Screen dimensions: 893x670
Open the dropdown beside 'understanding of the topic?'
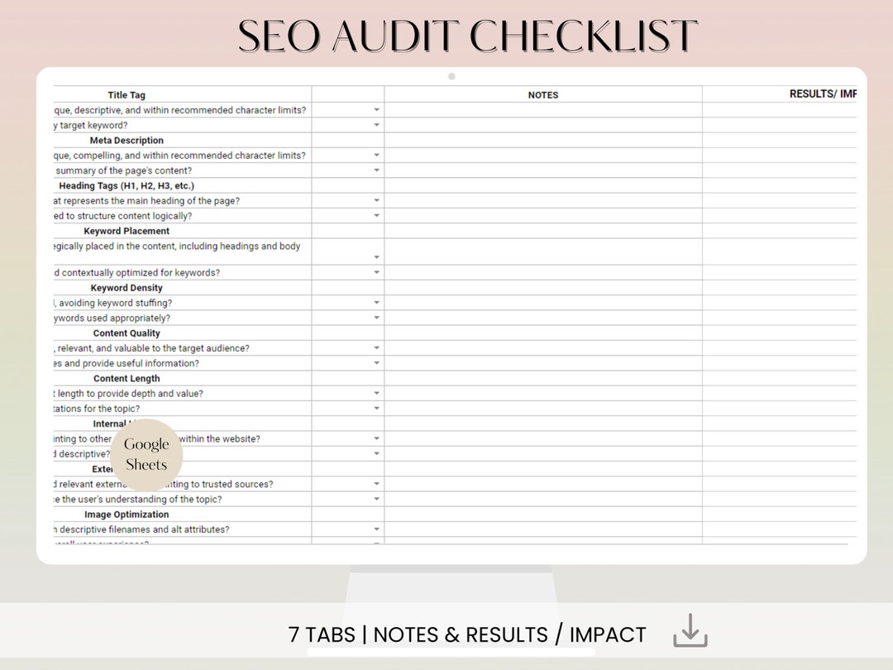coord(376,499)
